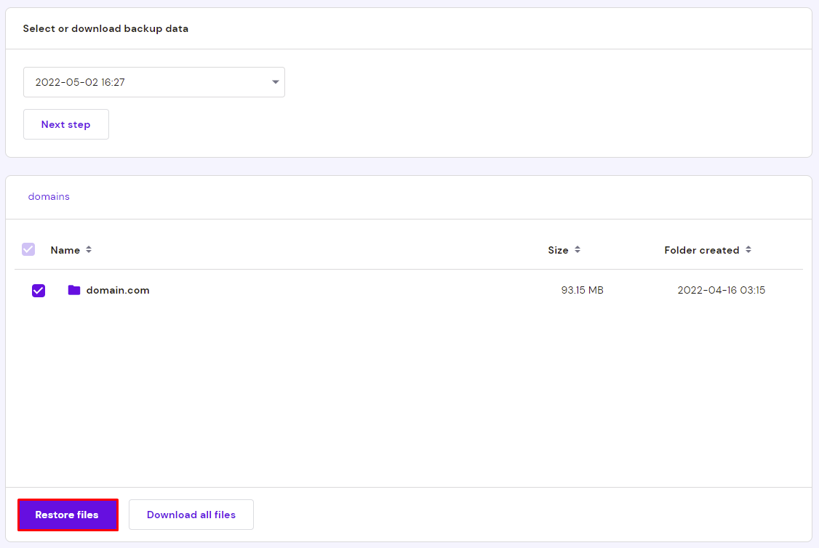819x548 pixels.
Task: Click the Folder created column header
Action: [703, 249]
